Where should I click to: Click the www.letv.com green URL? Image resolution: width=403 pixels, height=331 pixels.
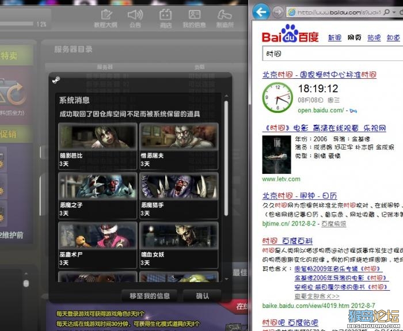(x=281, y=179)
